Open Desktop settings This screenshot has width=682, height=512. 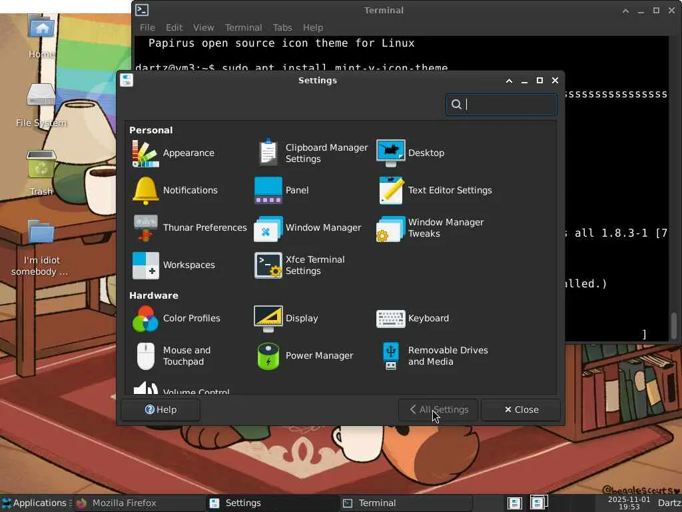(x=410, y=153)
